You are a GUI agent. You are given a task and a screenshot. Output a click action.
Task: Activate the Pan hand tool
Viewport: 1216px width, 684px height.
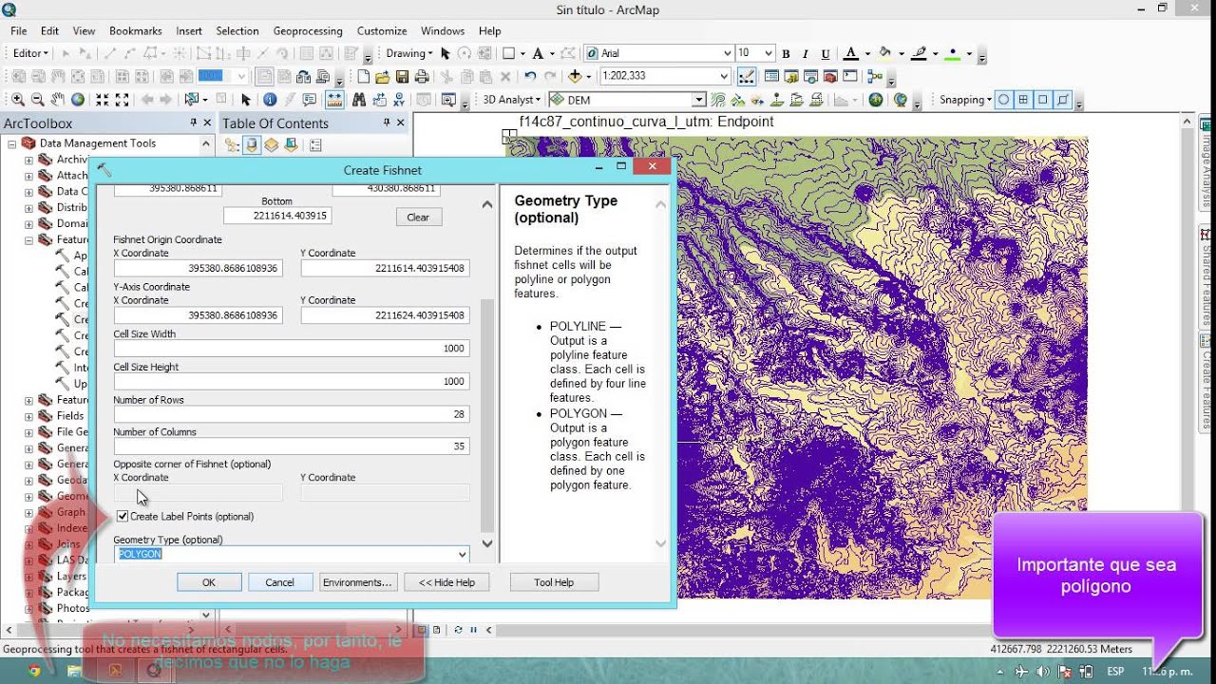[x=57, y=99]
